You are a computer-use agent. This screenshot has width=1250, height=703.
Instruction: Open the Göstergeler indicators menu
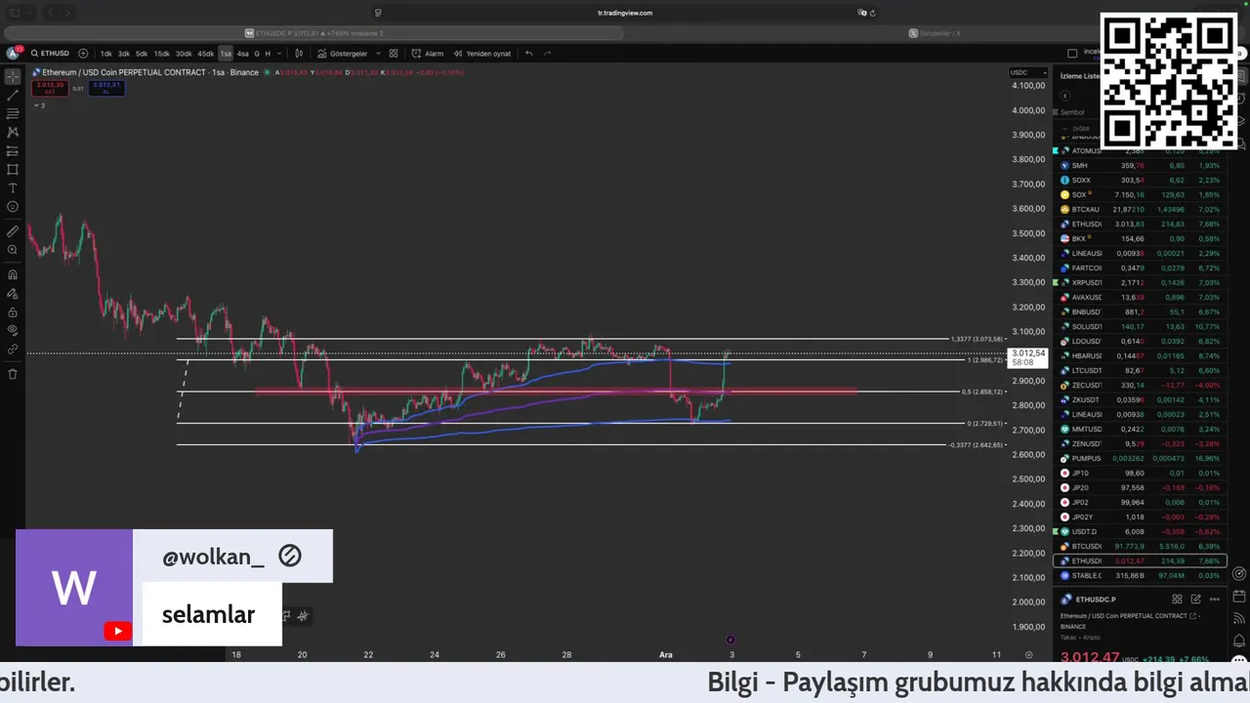point(342,54)
